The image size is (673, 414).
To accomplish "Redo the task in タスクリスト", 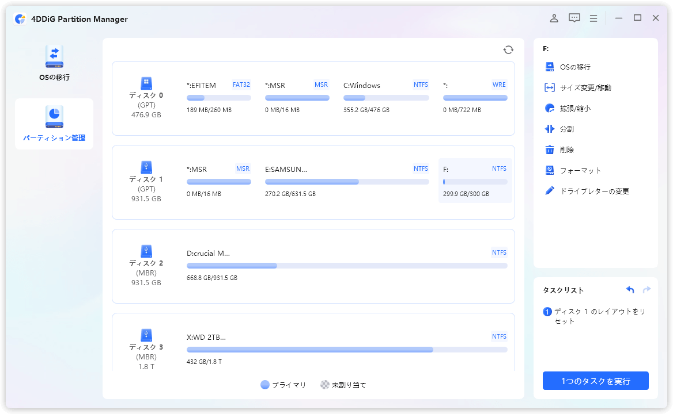I will pos(646,290).
